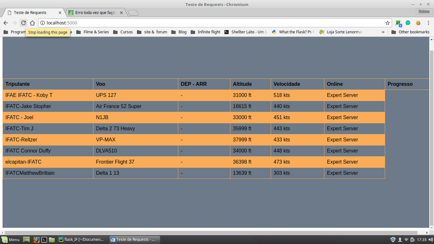
Task: Open the update manager shield icon
Action: click(x=393, y=240)
